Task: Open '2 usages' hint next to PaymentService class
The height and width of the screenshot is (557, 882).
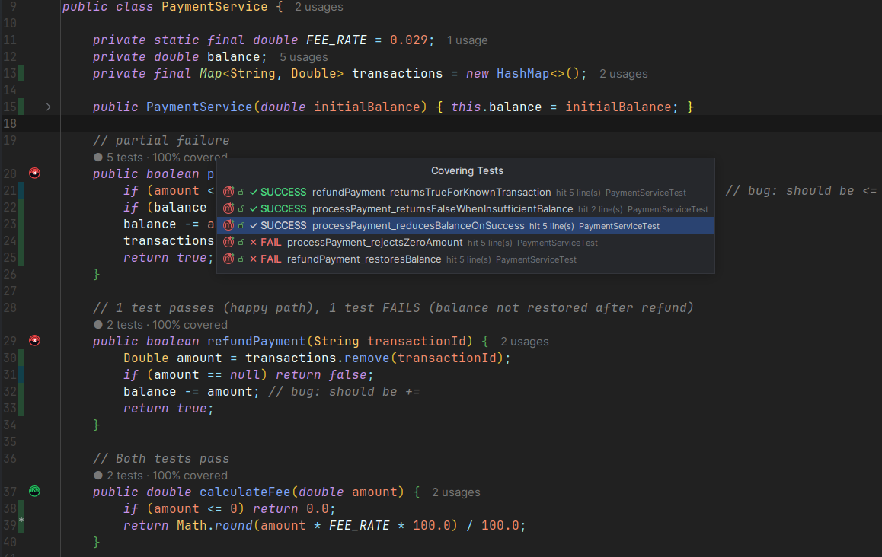Action: point(319,8)
